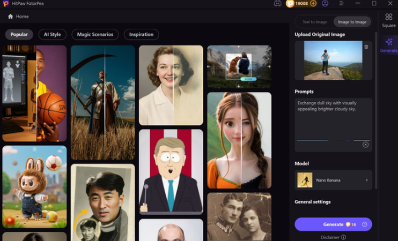The height and width of the screenshot is (241, 398).
Task: Open the user account profile icon
Action: 325,4
